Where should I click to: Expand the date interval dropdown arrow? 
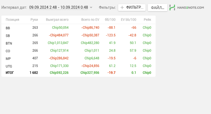point(91,8)
